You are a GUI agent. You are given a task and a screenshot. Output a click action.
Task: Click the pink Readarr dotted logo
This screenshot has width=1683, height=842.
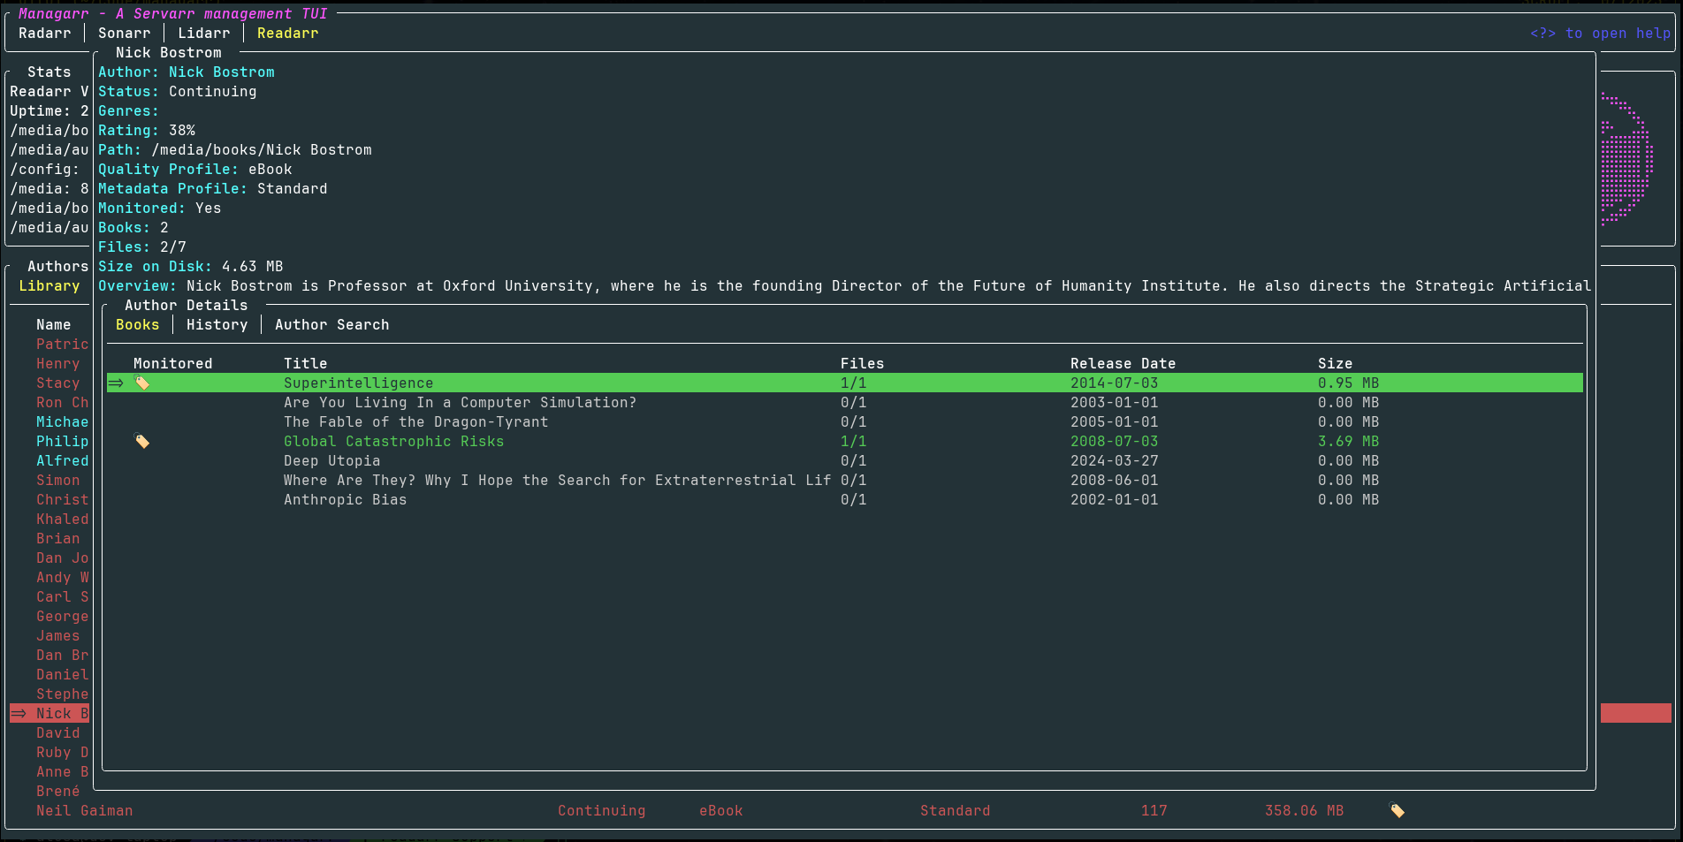point(1626,159)
